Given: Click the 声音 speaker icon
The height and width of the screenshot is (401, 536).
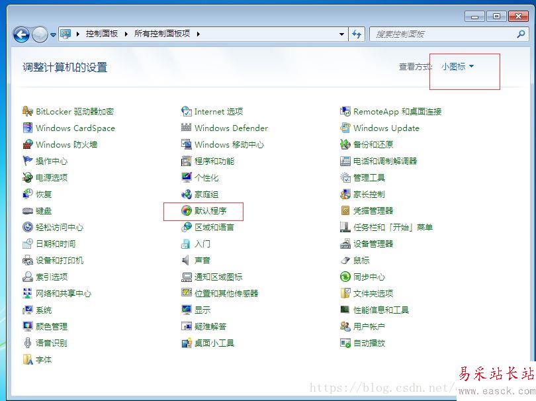Looking at the screenshot, I should 186,260.
